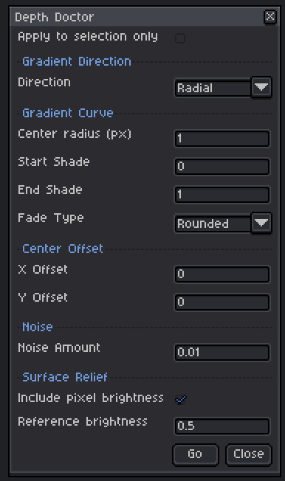Focus the Y Offset input field
The width and height of the screenshot is (285, 481).
click(x=222, y=302)
